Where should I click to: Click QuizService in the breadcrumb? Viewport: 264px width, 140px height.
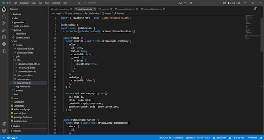point(93,14)
